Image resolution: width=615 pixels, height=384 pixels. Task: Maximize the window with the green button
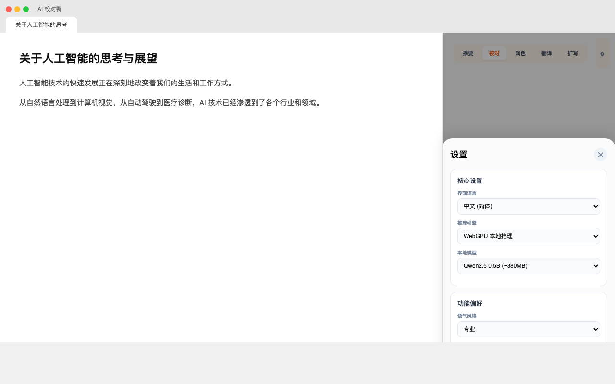point(26,9)
